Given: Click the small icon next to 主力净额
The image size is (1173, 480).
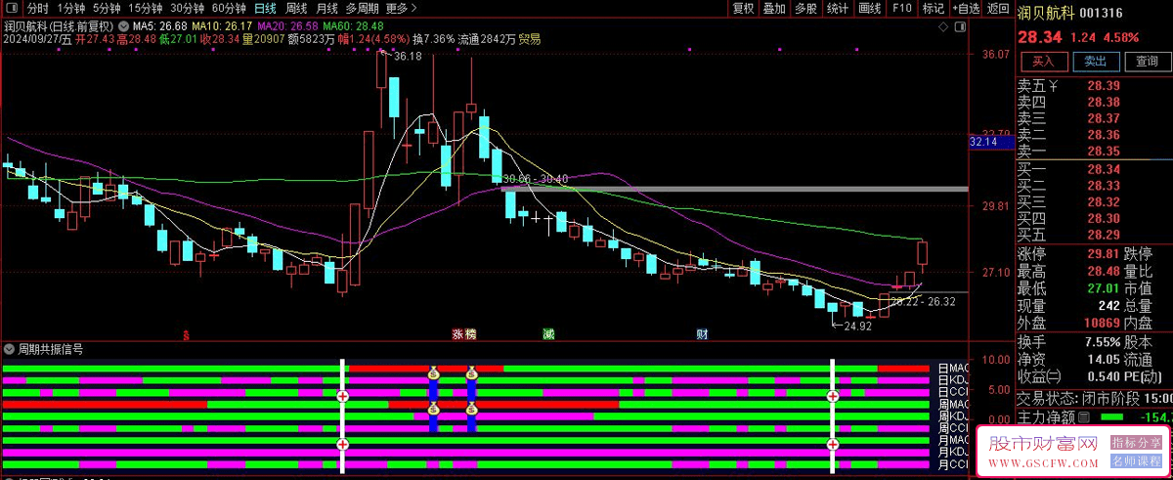Looking at the screenshot, I should (x=1083, y=417).
